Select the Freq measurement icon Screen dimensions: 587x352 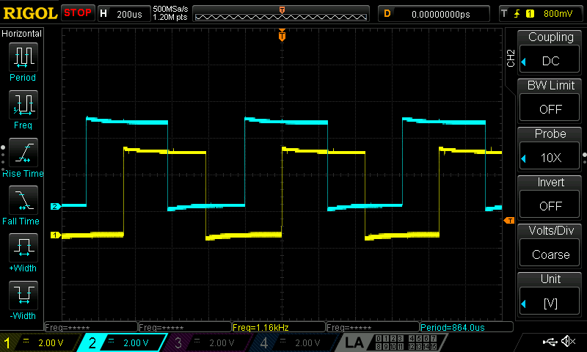tap(23, 109)
